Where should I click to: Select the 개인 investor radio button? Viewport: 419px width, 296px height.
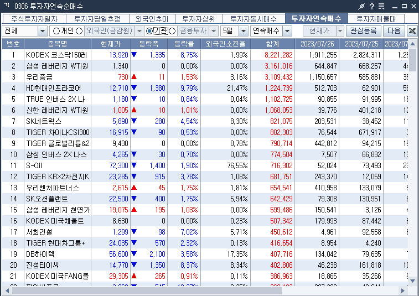[56, 31]
